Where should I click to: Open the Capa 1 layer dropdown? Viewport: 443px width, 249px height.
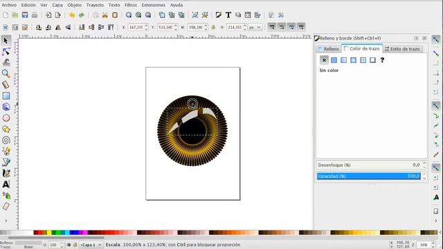[x=91, y=245]
